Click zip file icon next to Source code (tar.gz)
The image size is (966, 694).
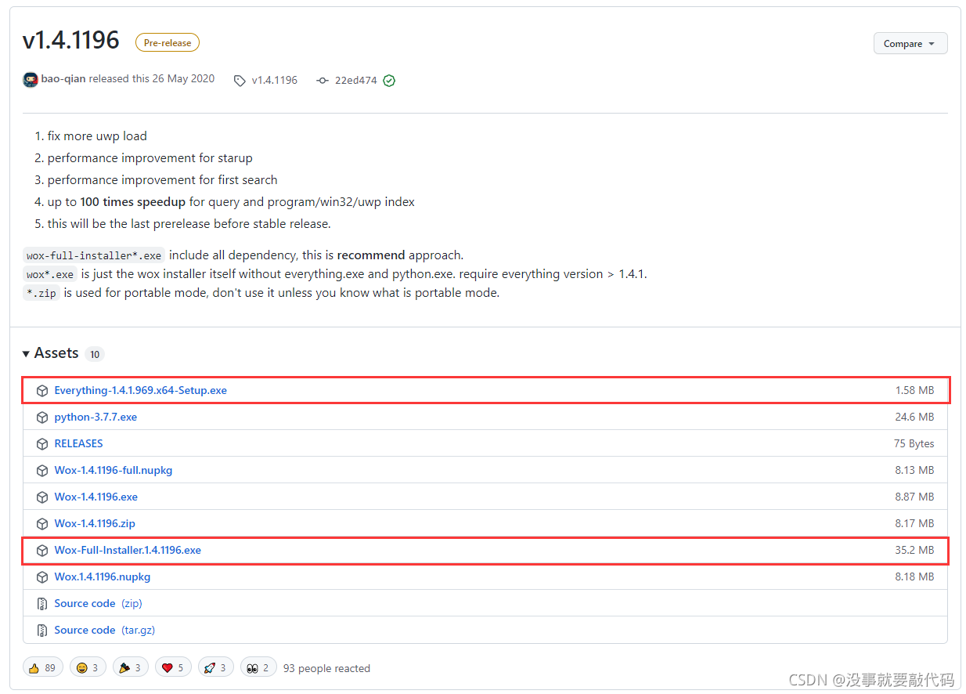tap(42, 631)
